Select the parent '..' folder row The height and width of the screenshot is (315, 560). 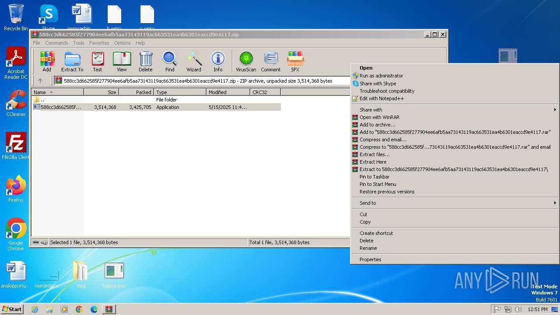156,100
